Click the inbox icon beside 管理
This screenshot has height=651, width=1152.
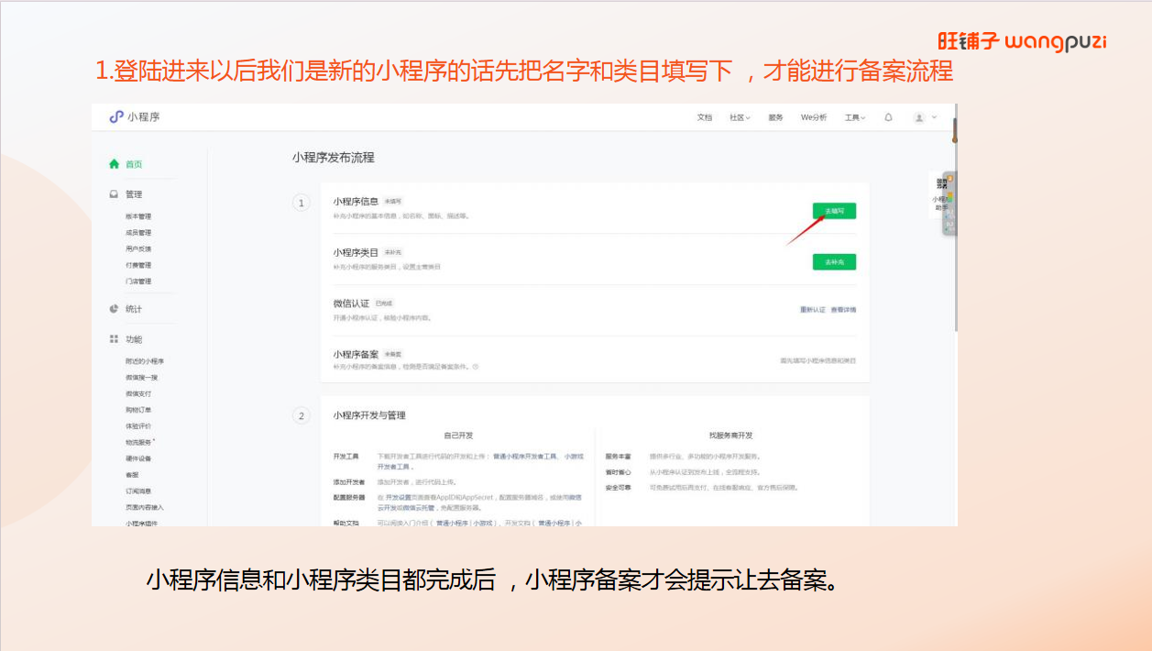click(114, 194)
